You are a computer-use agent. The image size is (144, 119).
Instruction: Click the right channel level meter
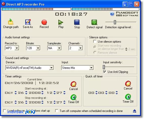point(105,9)
